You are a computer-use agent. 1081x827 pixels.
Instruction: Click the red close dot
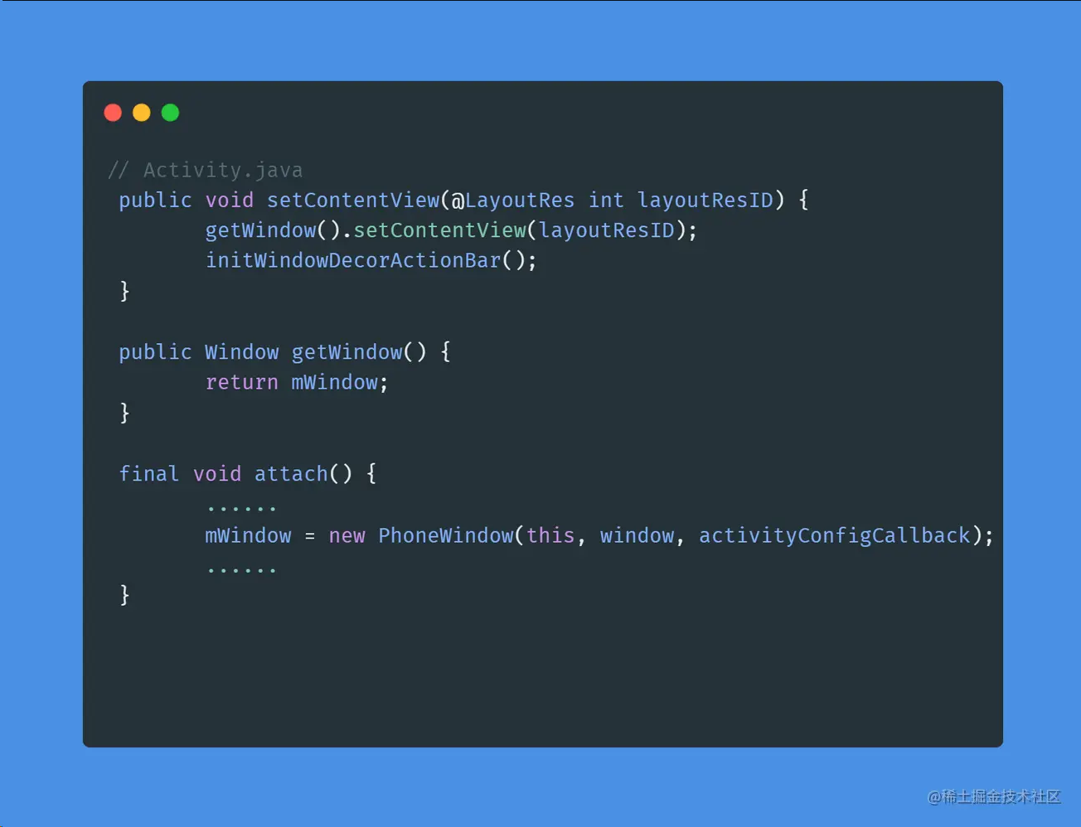[x=113, y=113]
